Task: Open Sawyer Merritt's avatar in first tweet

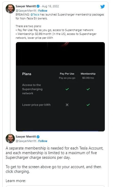Action: tap(10, 9)
